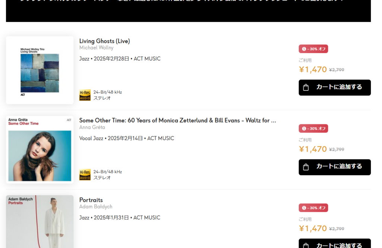The height and width of the screenshot is (248, 382).
Task: Click the shopping bag icon for Portraits
Action: [x=306, y=245]
